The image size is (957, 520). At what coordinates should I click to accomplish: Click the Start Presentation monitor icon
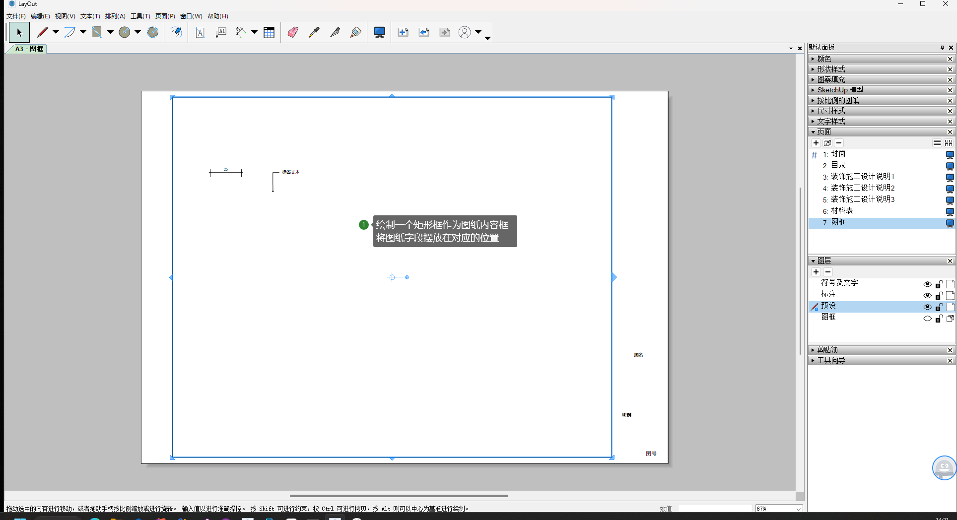379,33
